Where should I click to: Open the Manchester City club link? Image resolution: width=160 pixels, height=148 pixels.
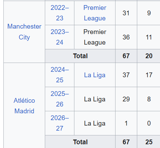24,32
